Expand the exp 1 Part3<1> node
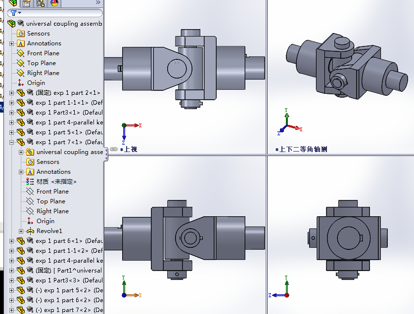This screenshot has height=314, width=414. (11, 113)
